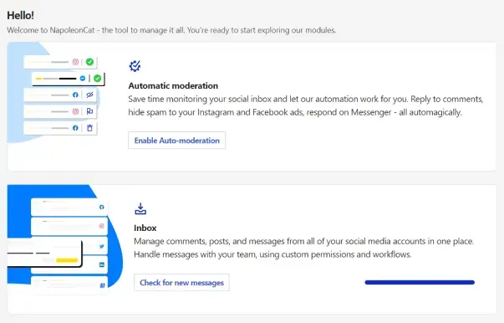The height and width of the screenshot is (323, 504).
Task: Click the Instagram icon in the Inbox illustration
Action: (x=102, y=226)
